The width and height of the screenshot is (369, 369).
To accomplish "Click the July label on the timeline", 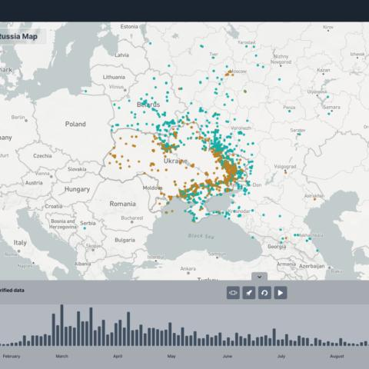I will tap(281, 356).
